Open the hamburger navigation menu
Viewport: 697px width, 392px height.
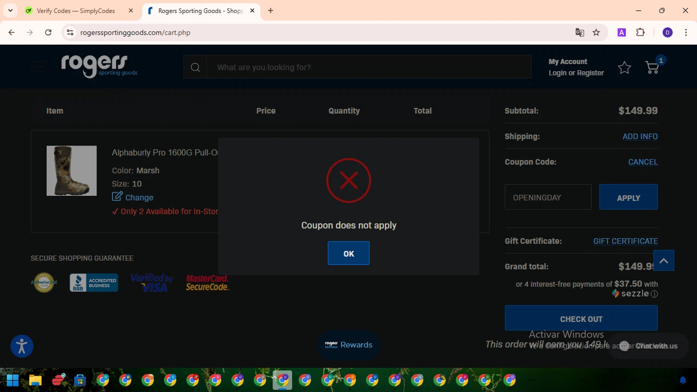[x=39, y=66]
